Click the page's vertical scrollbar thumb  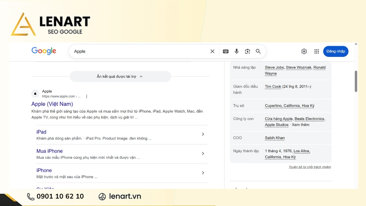tap(356, 81)
